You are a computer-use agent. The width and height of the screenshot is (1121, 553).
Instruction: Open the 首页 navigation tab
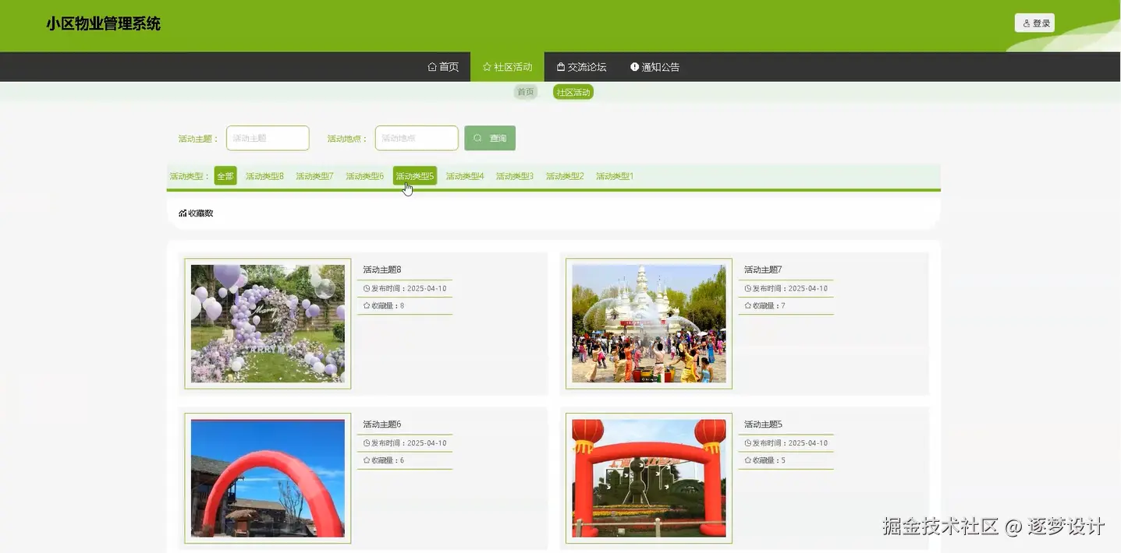(x=443, y=67)
